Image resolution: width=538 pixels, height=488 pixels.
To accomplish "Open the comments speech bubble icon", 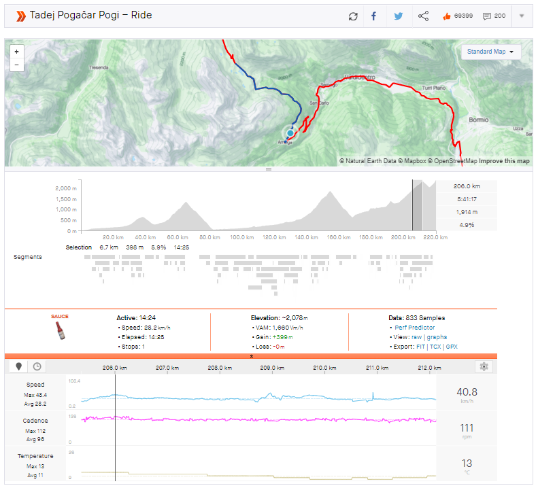I will pyautogui.click(x=487, y=16).
